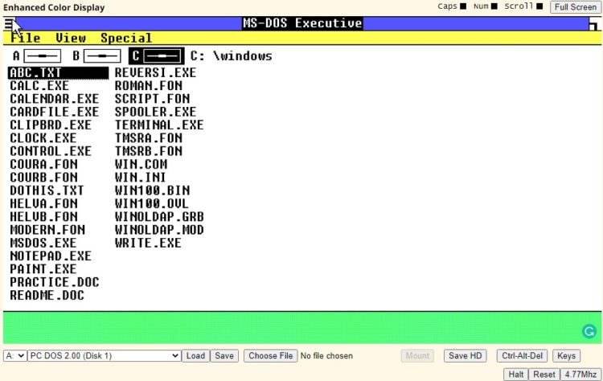Image resolution: width=603 pixels, height=381 pixels.
Task: Select COURB.FON file
Action: [x=43, y=177]
